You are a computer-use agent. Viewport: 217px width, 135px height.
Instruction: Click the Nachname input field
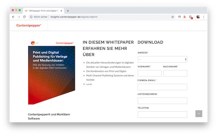click(x=175, y=73)
